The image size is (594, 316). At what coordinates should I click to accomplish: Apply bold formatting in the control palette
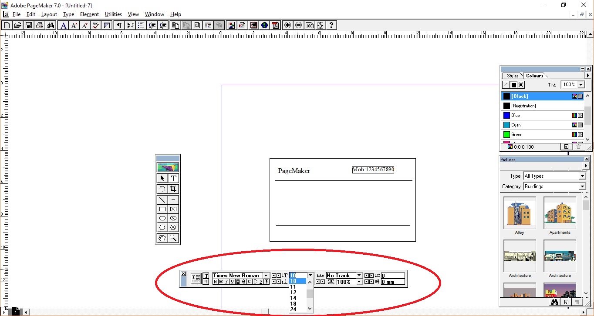[x=222, y=281]
